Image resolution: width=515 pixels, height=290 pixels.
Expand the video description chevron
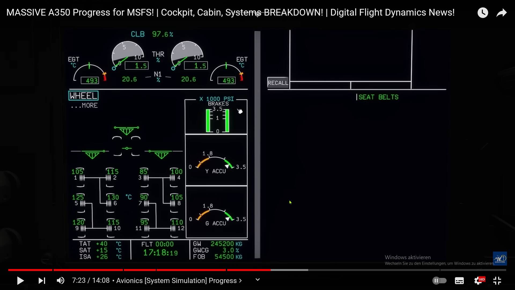257,280
